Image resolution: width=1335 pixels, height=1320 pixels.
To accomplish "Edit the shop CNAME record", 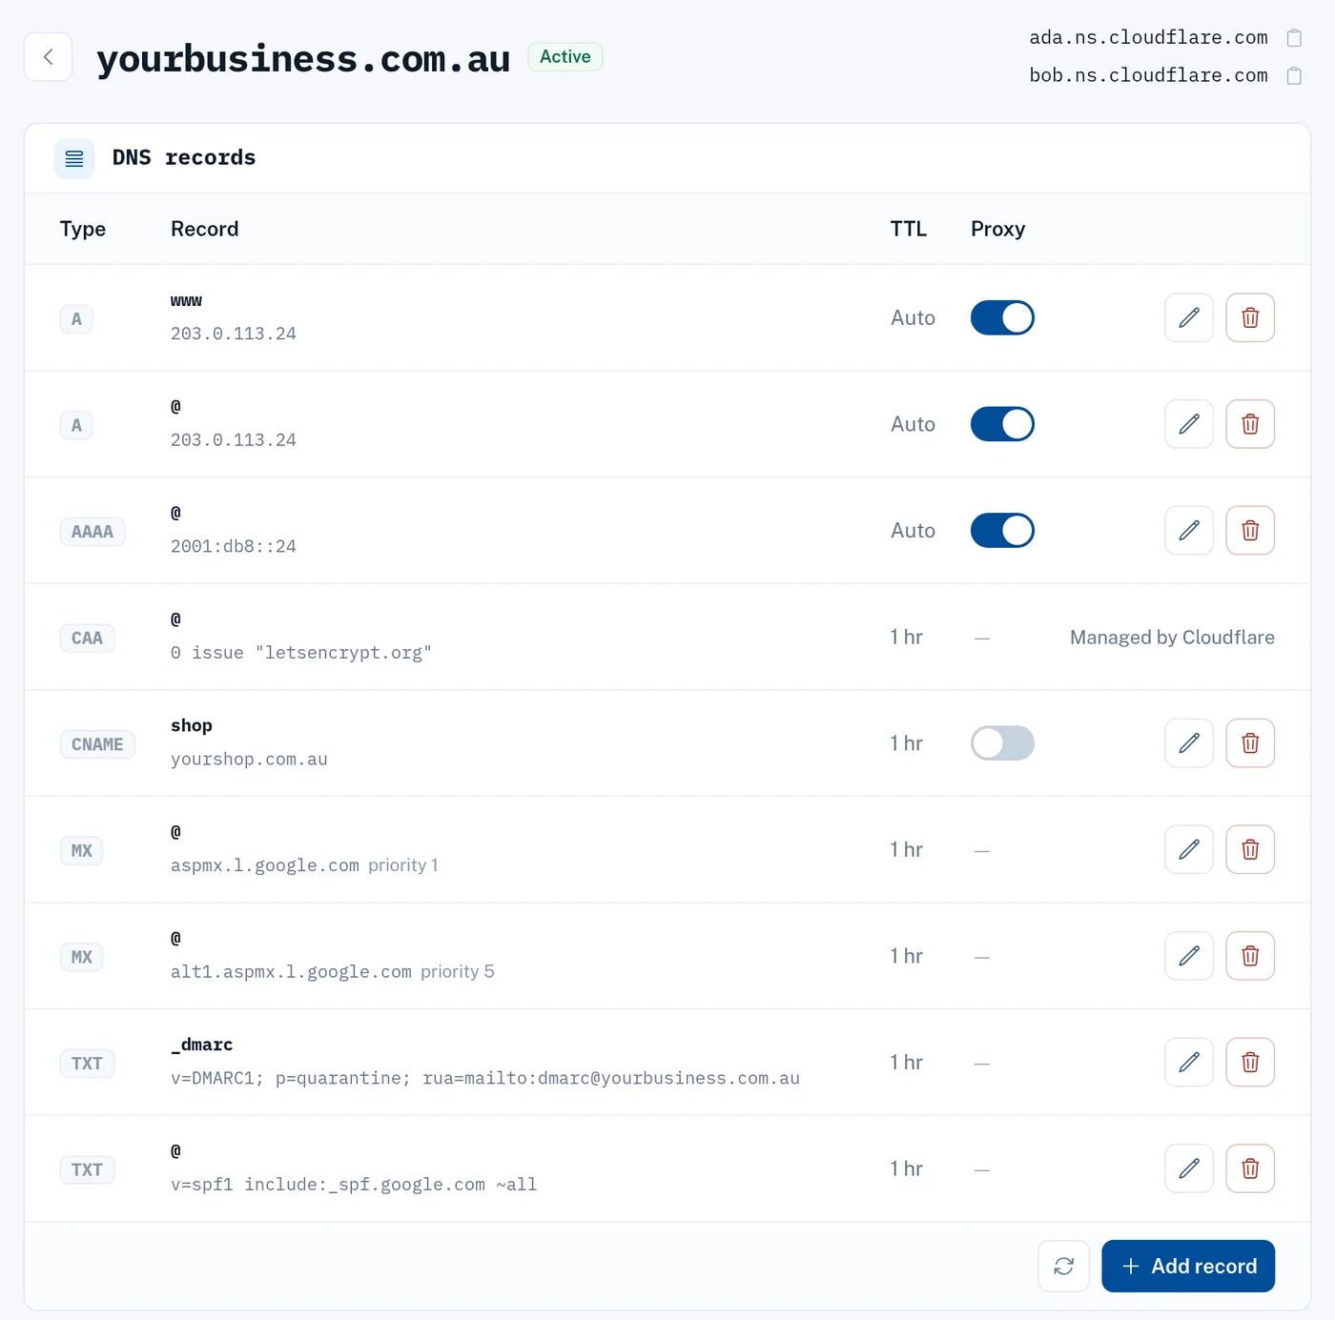I will click(x=1189, y=743).
